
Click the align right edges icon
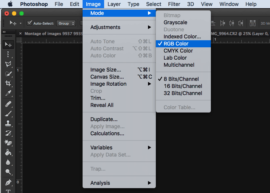[x=241, y=23]
